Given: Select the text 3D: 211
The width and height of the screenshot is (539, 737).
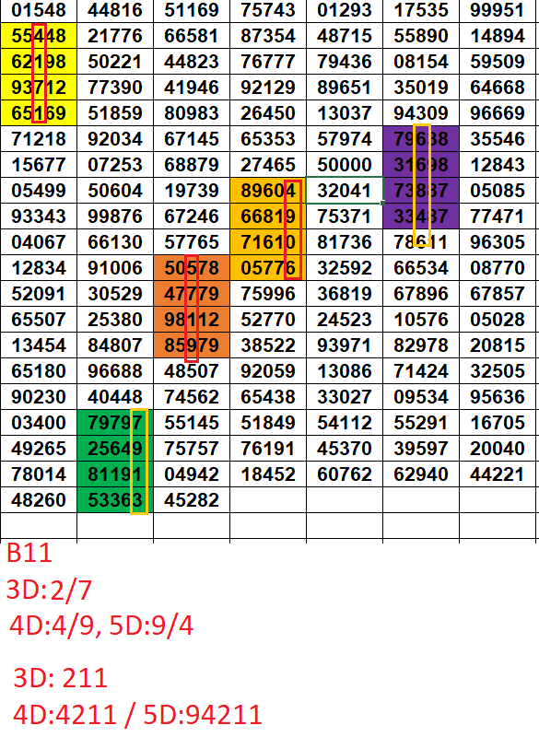Looking at the screenshot, I should click(60, 678).
